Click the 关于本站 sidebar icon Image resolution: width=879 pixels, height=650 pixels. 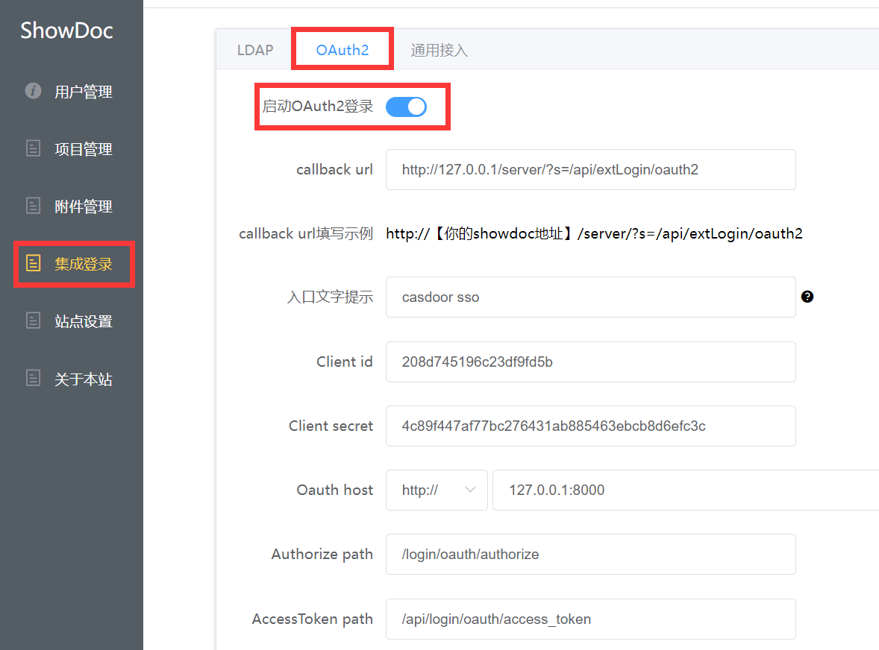click(33, 378)
